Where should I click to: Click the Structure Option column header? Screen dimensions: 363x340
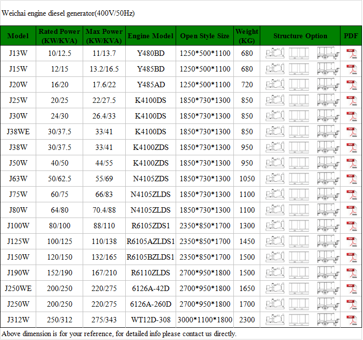(x=300, y=36)
